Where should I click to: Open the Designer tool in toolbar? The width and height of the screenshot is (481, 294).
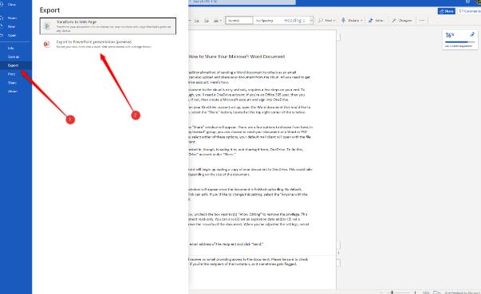[401, 20]
